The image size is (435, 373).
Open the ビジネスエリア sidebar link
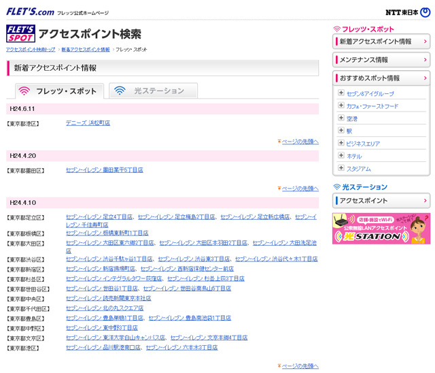click(x=363, y=144)
